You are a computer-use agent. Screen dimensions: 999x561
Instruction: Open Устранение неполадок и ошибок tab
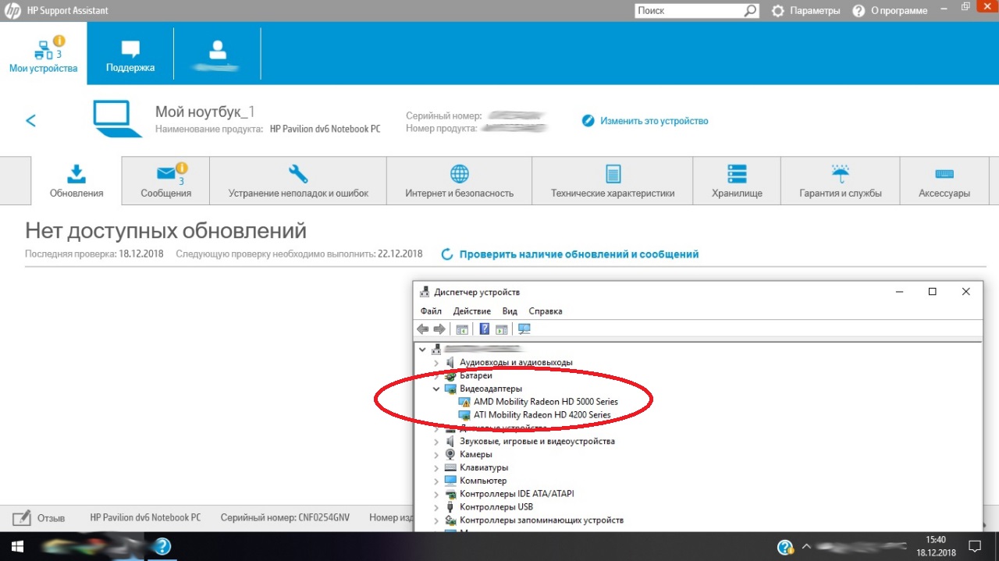tap(298, 181)
